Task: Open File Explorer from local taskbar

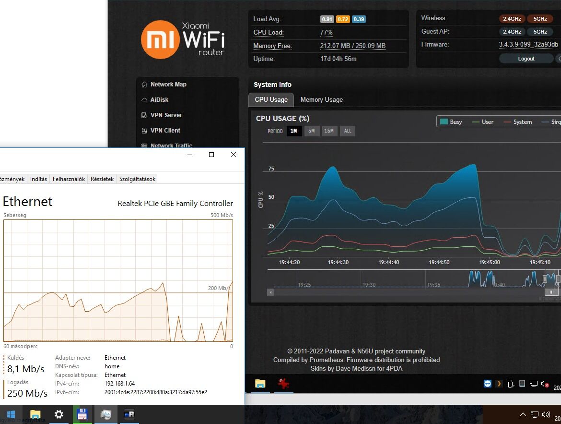Action: [x=35, y=415]
